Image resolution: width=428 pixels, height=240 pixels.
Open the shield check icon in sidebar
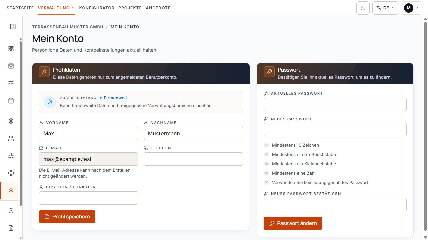click(x=11, y=211)
